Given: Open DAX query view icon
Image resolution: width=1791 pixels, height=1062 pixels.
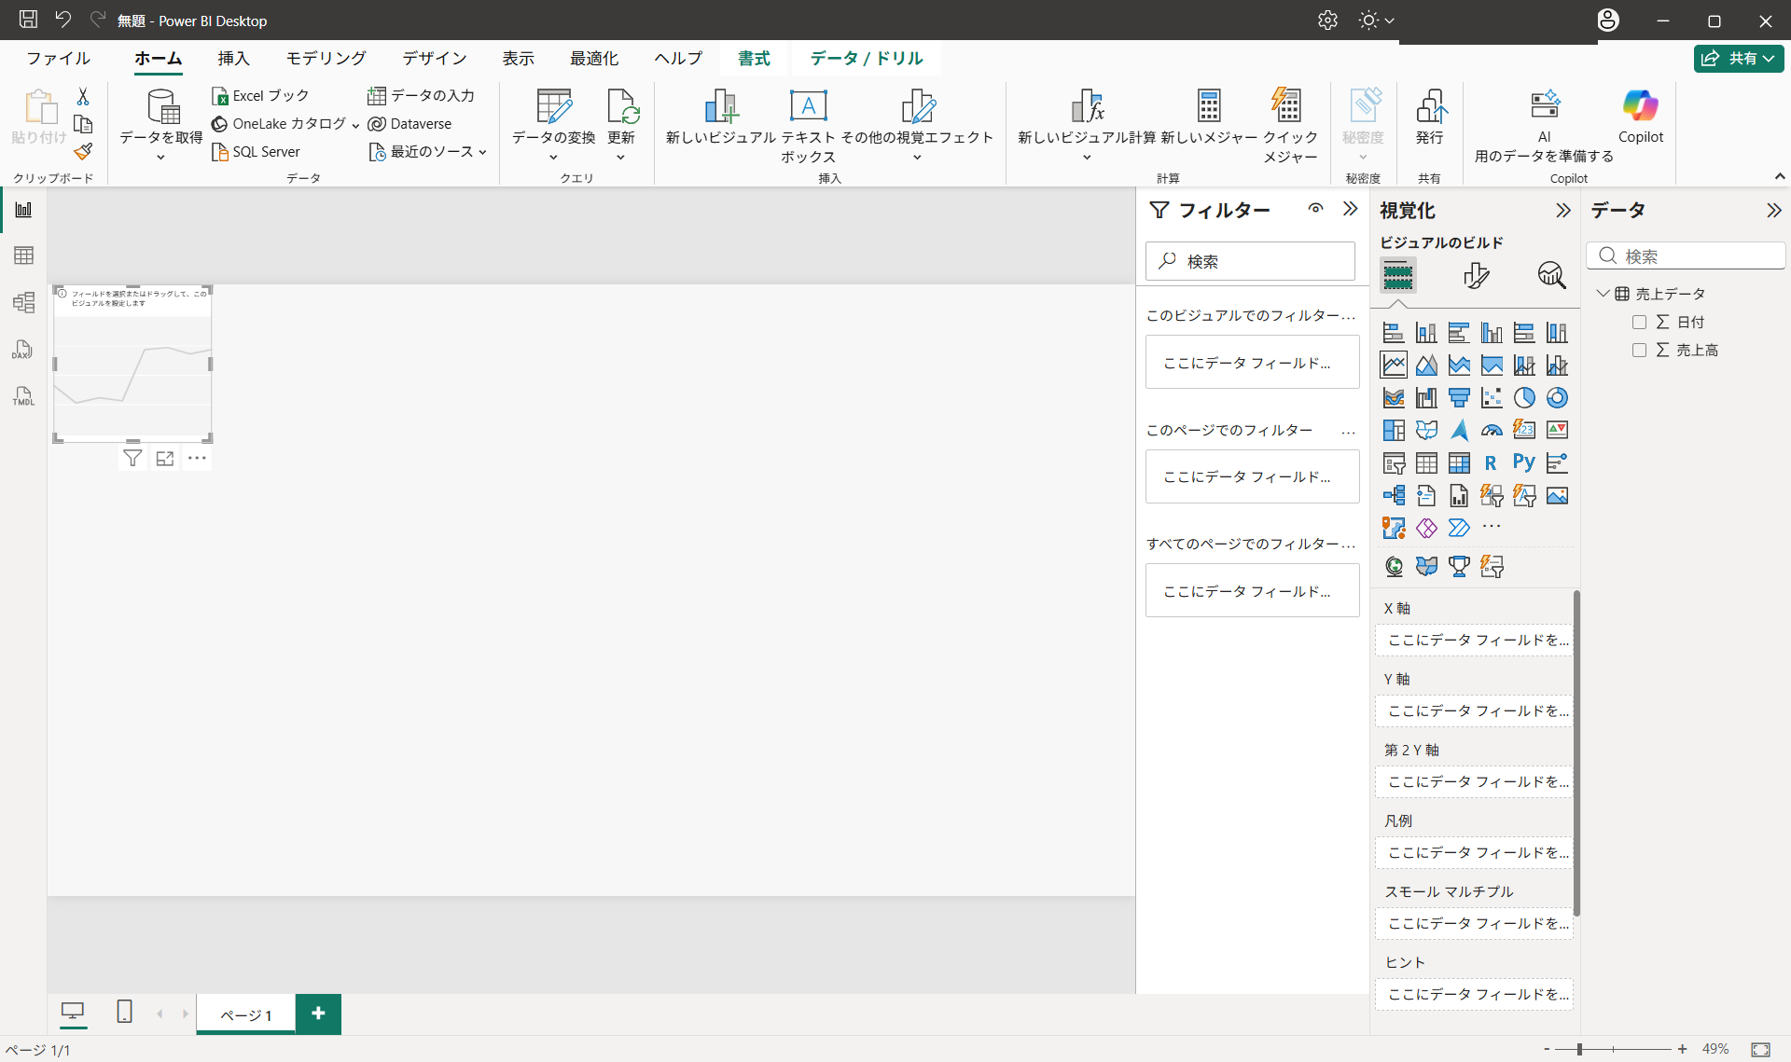Looking at the screenshot, I should click(x=23, y=350).
